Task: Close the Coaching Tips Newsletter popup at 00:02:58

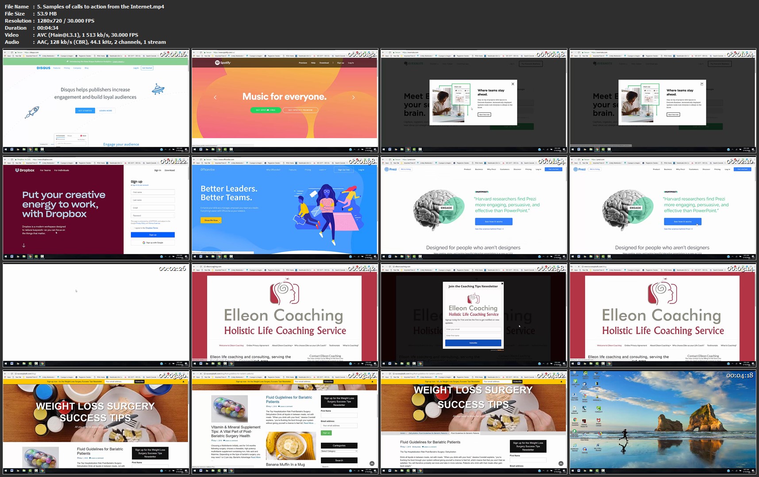Action: tap(502, 284)
